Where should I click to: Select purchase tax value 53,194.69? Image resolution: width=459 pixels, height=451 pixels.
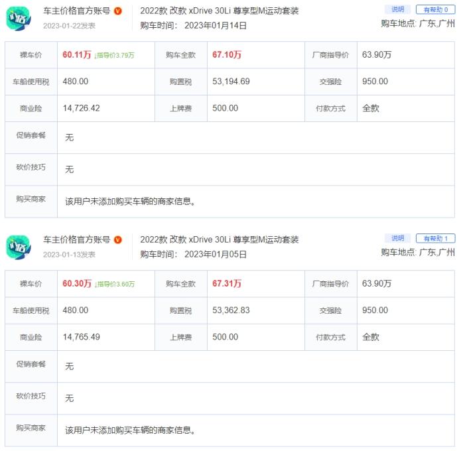231,82
